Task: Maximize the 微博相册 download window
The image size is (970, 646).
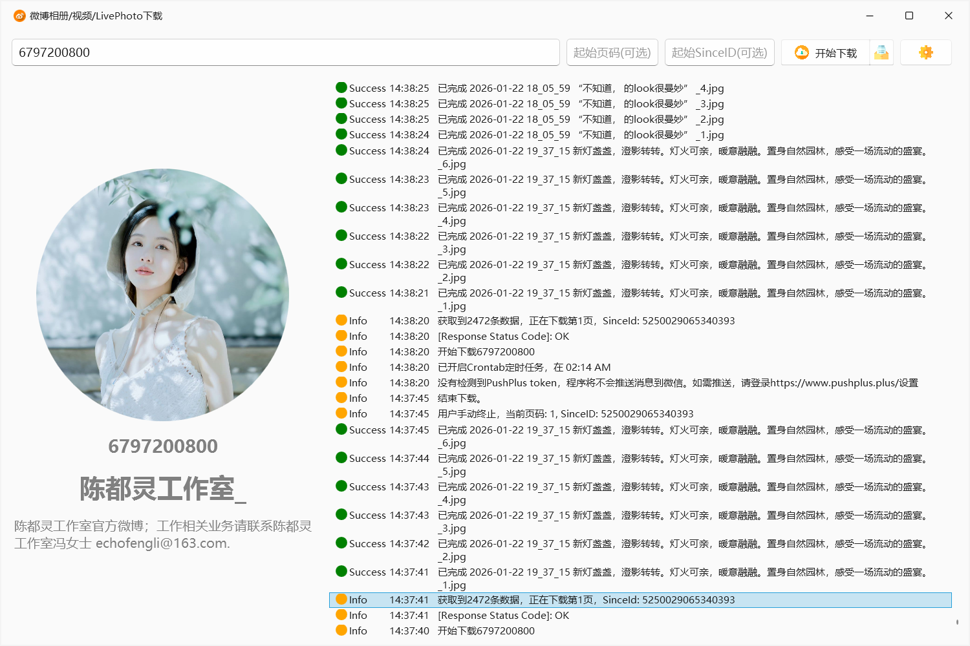Action: (x=909, y=16)
